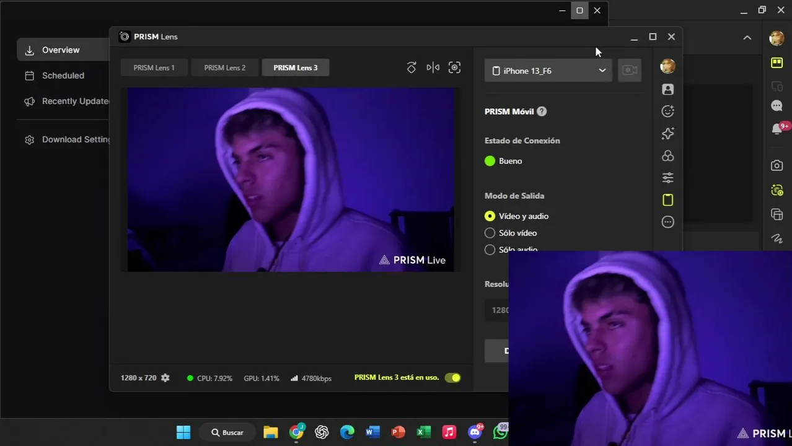The height and width of the screenshot is (446, 792).
Task: Open ChatGPT from the taskbar
Action: point(322,432)
